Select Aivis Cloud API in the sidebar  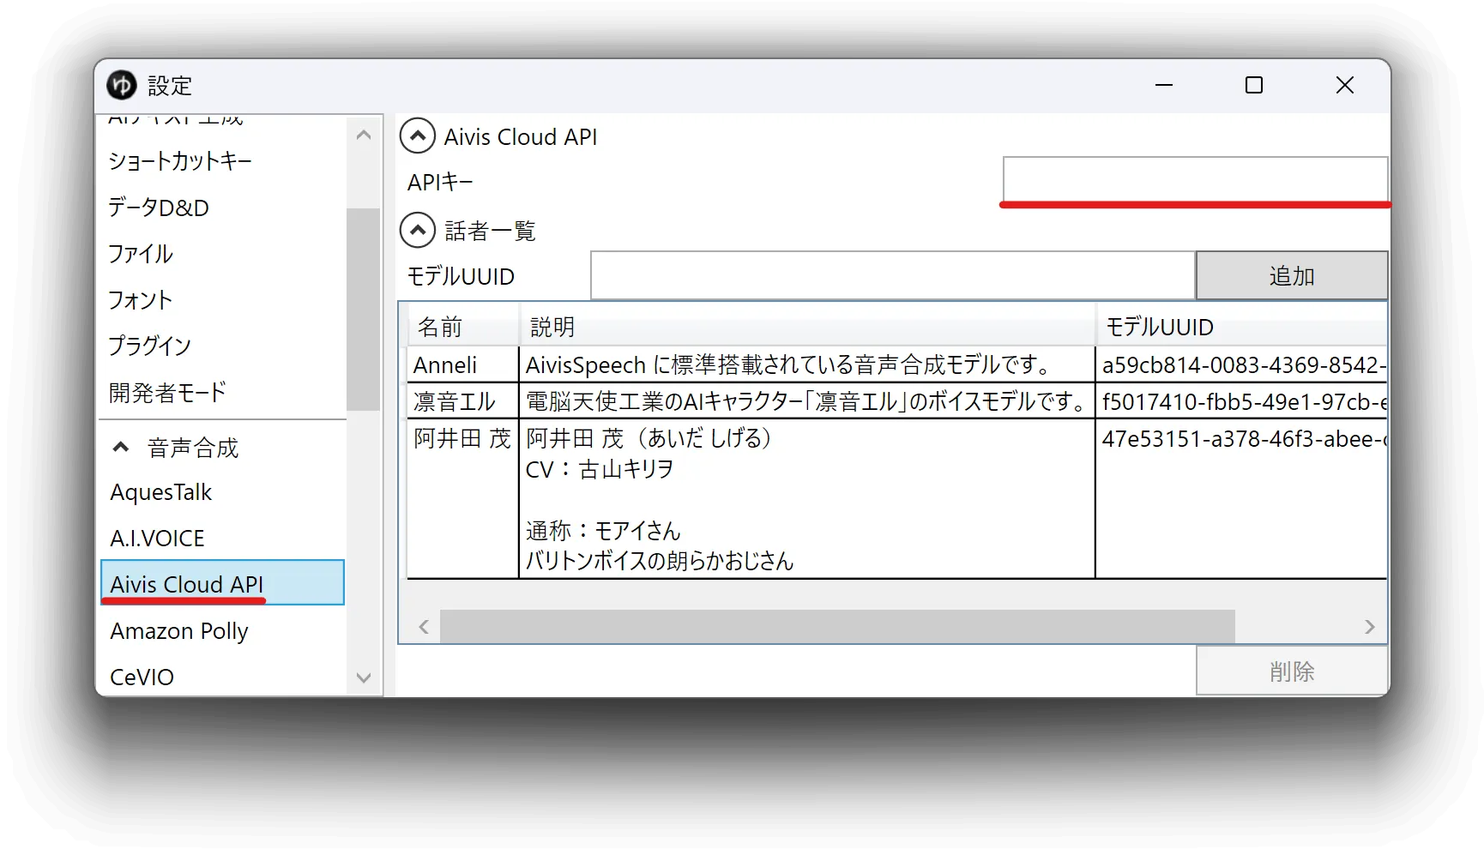point(222,583)
